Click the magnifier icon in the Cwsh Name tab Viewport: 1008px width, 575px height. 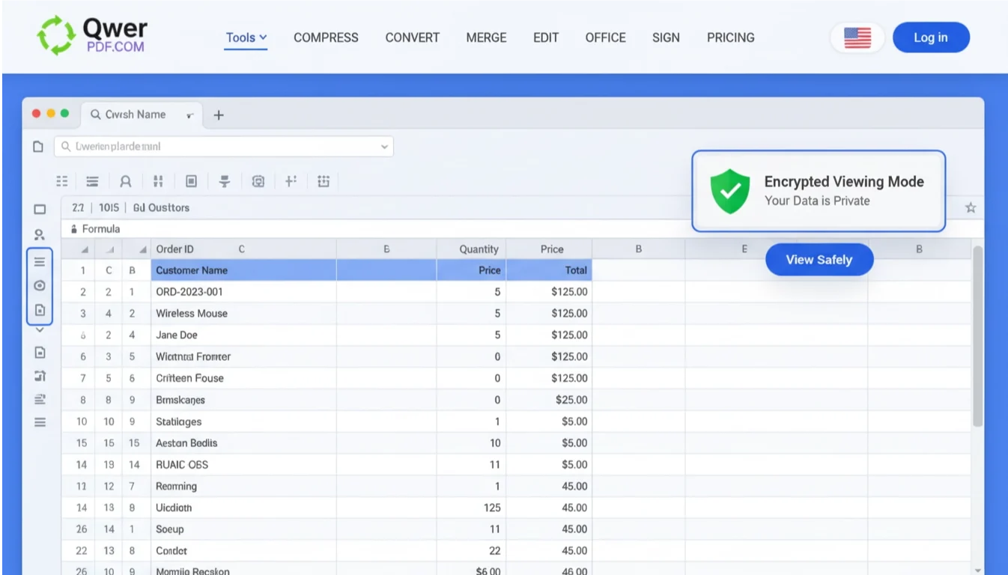pyautogui.click(x=96, y=115)
